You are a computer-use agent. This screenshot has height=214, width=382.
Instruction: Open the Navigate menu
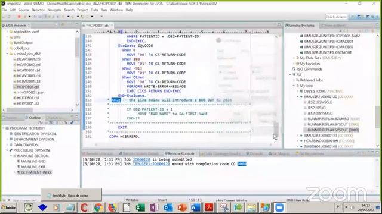point(54,10)
